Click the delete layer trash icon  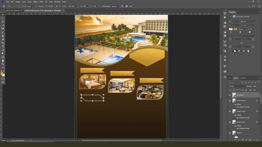(x=257, y=140)
